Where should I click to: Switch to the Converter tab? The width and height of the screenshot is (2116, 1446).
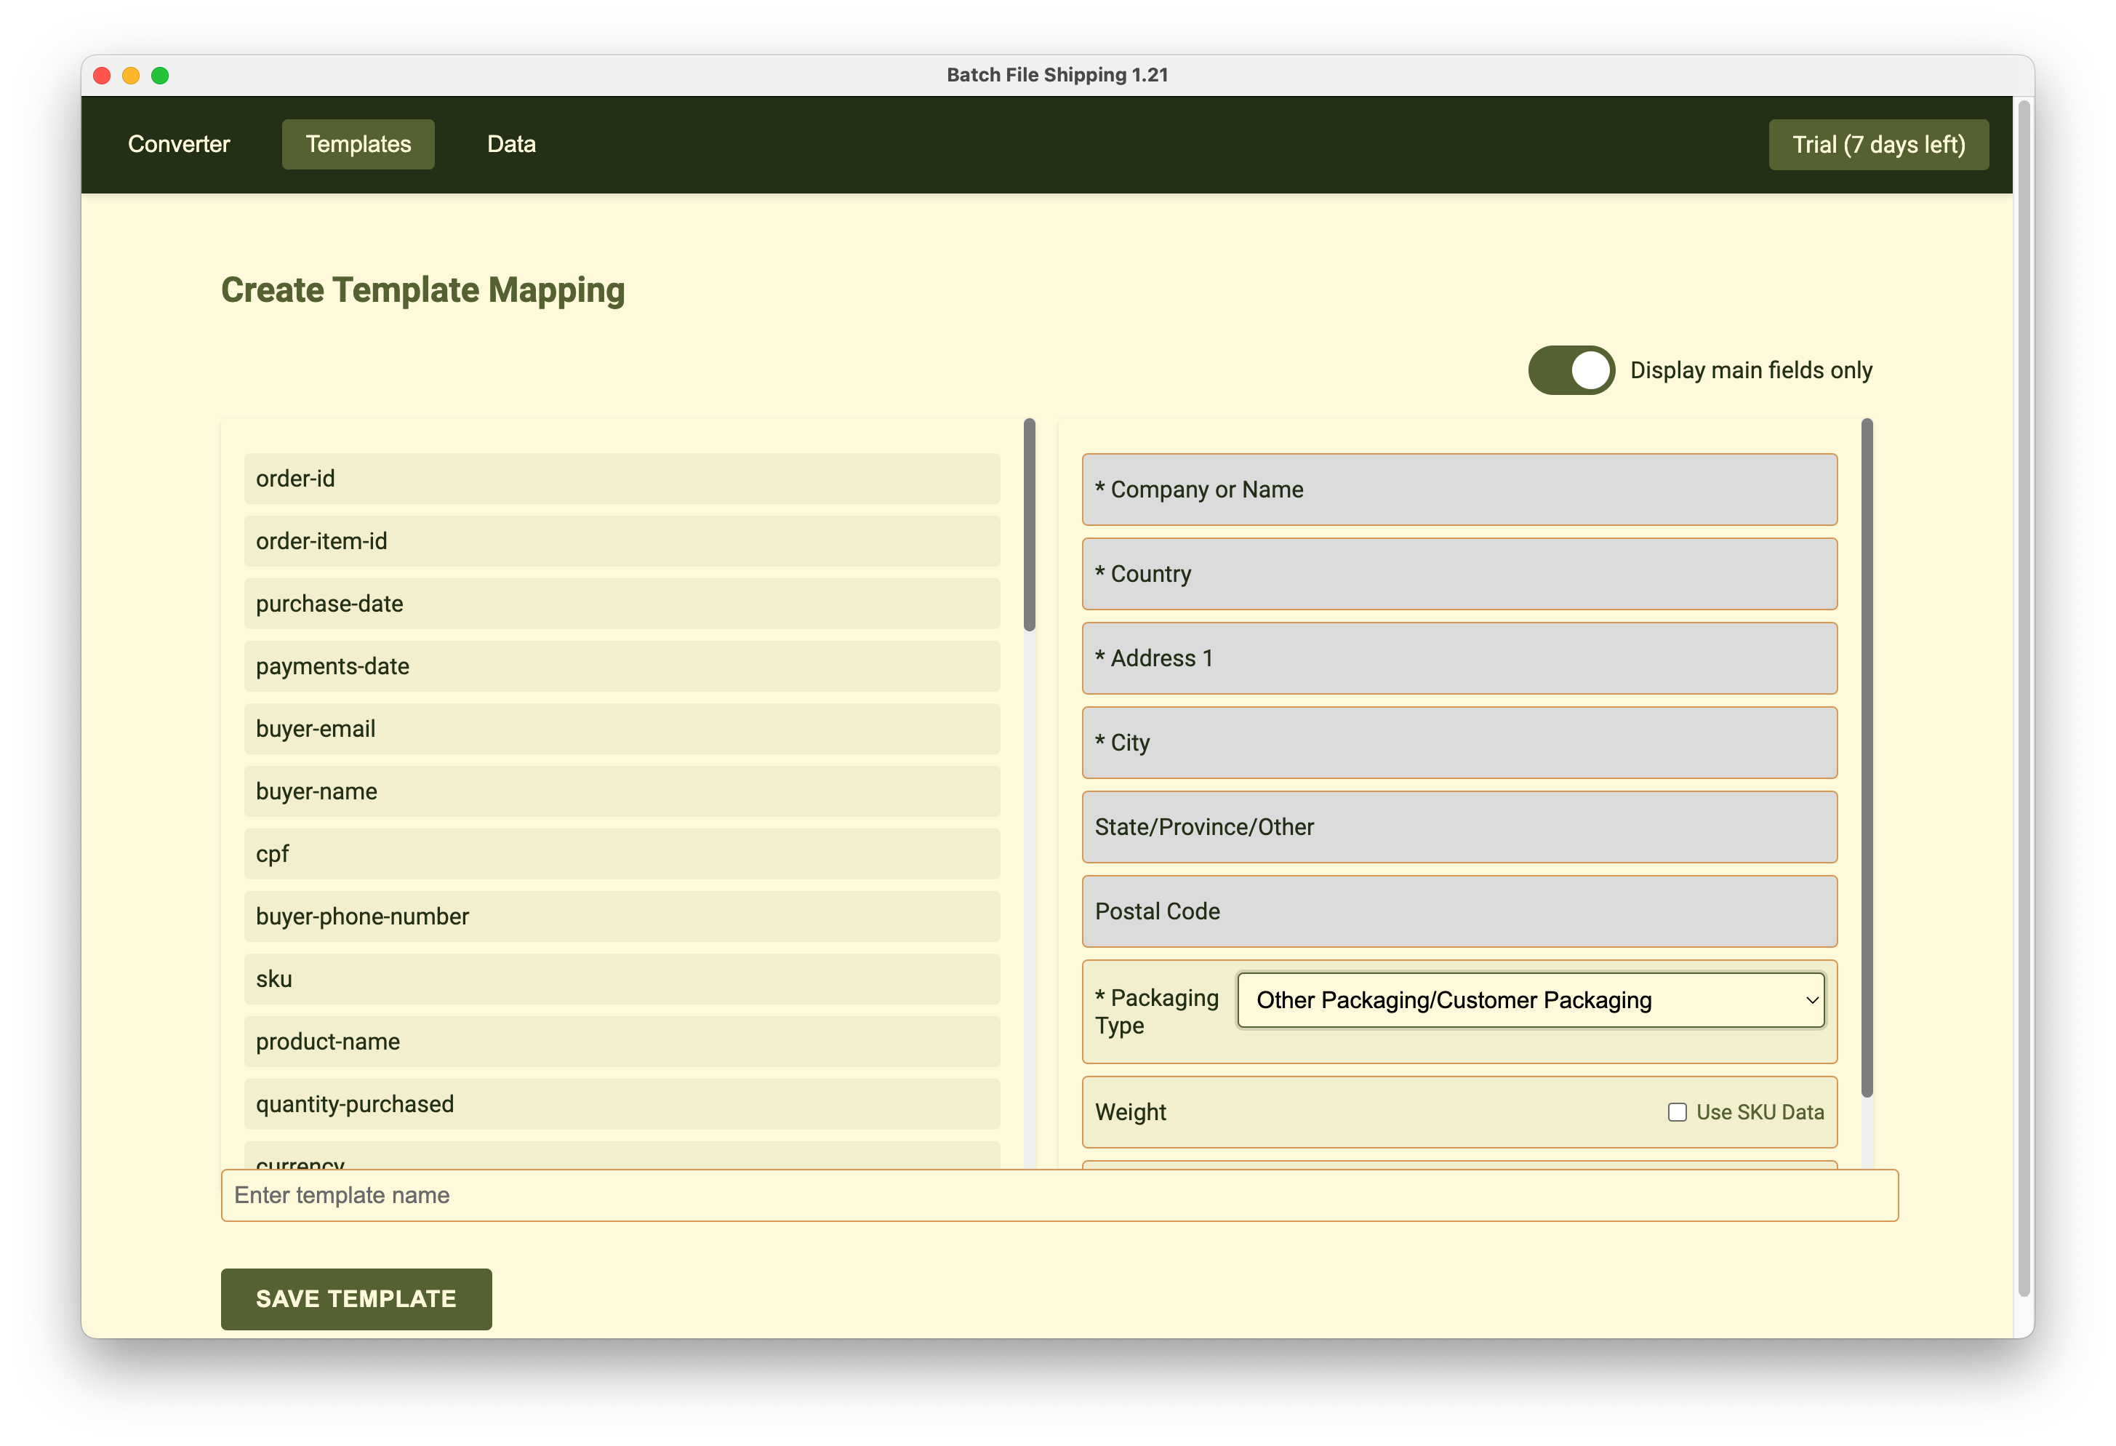point(180,144)
